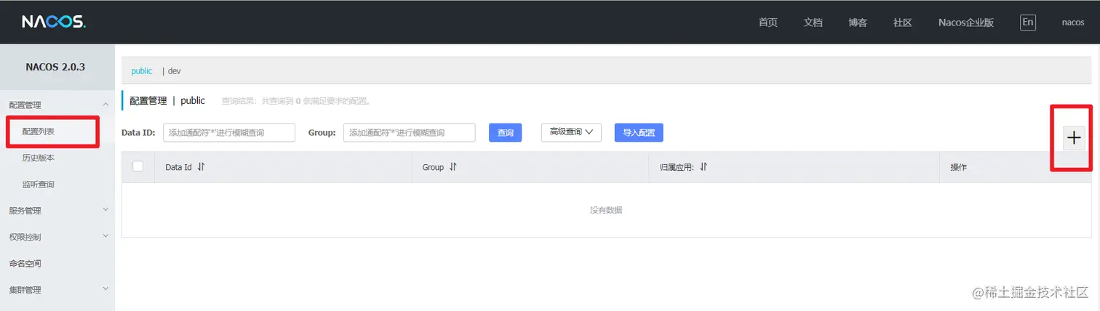Image resolution: width=1100 pixels, height=311 pixels.
Task: Switch to the public namespace tab
Action: pyautogui.click(x=142, y=71)
